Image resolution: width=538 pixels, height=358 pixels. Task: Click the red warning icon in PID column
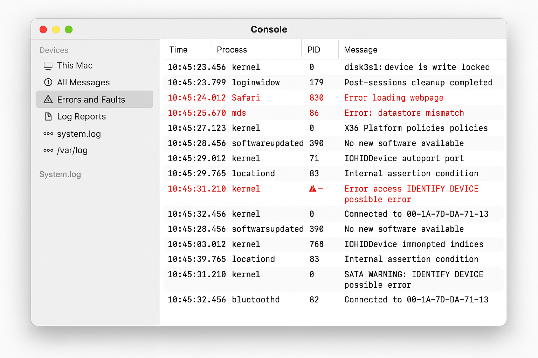tap(313, 189)
